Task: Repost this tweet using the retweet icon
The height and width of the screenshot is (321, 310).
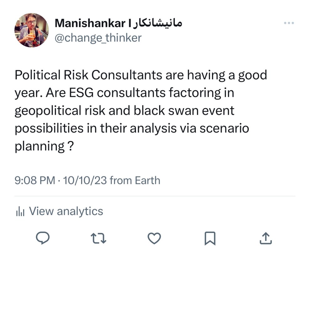Action: coord(98,239)
